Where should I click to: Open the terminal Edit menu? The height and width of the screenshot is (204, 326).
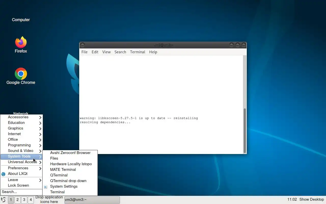[95, 52]
